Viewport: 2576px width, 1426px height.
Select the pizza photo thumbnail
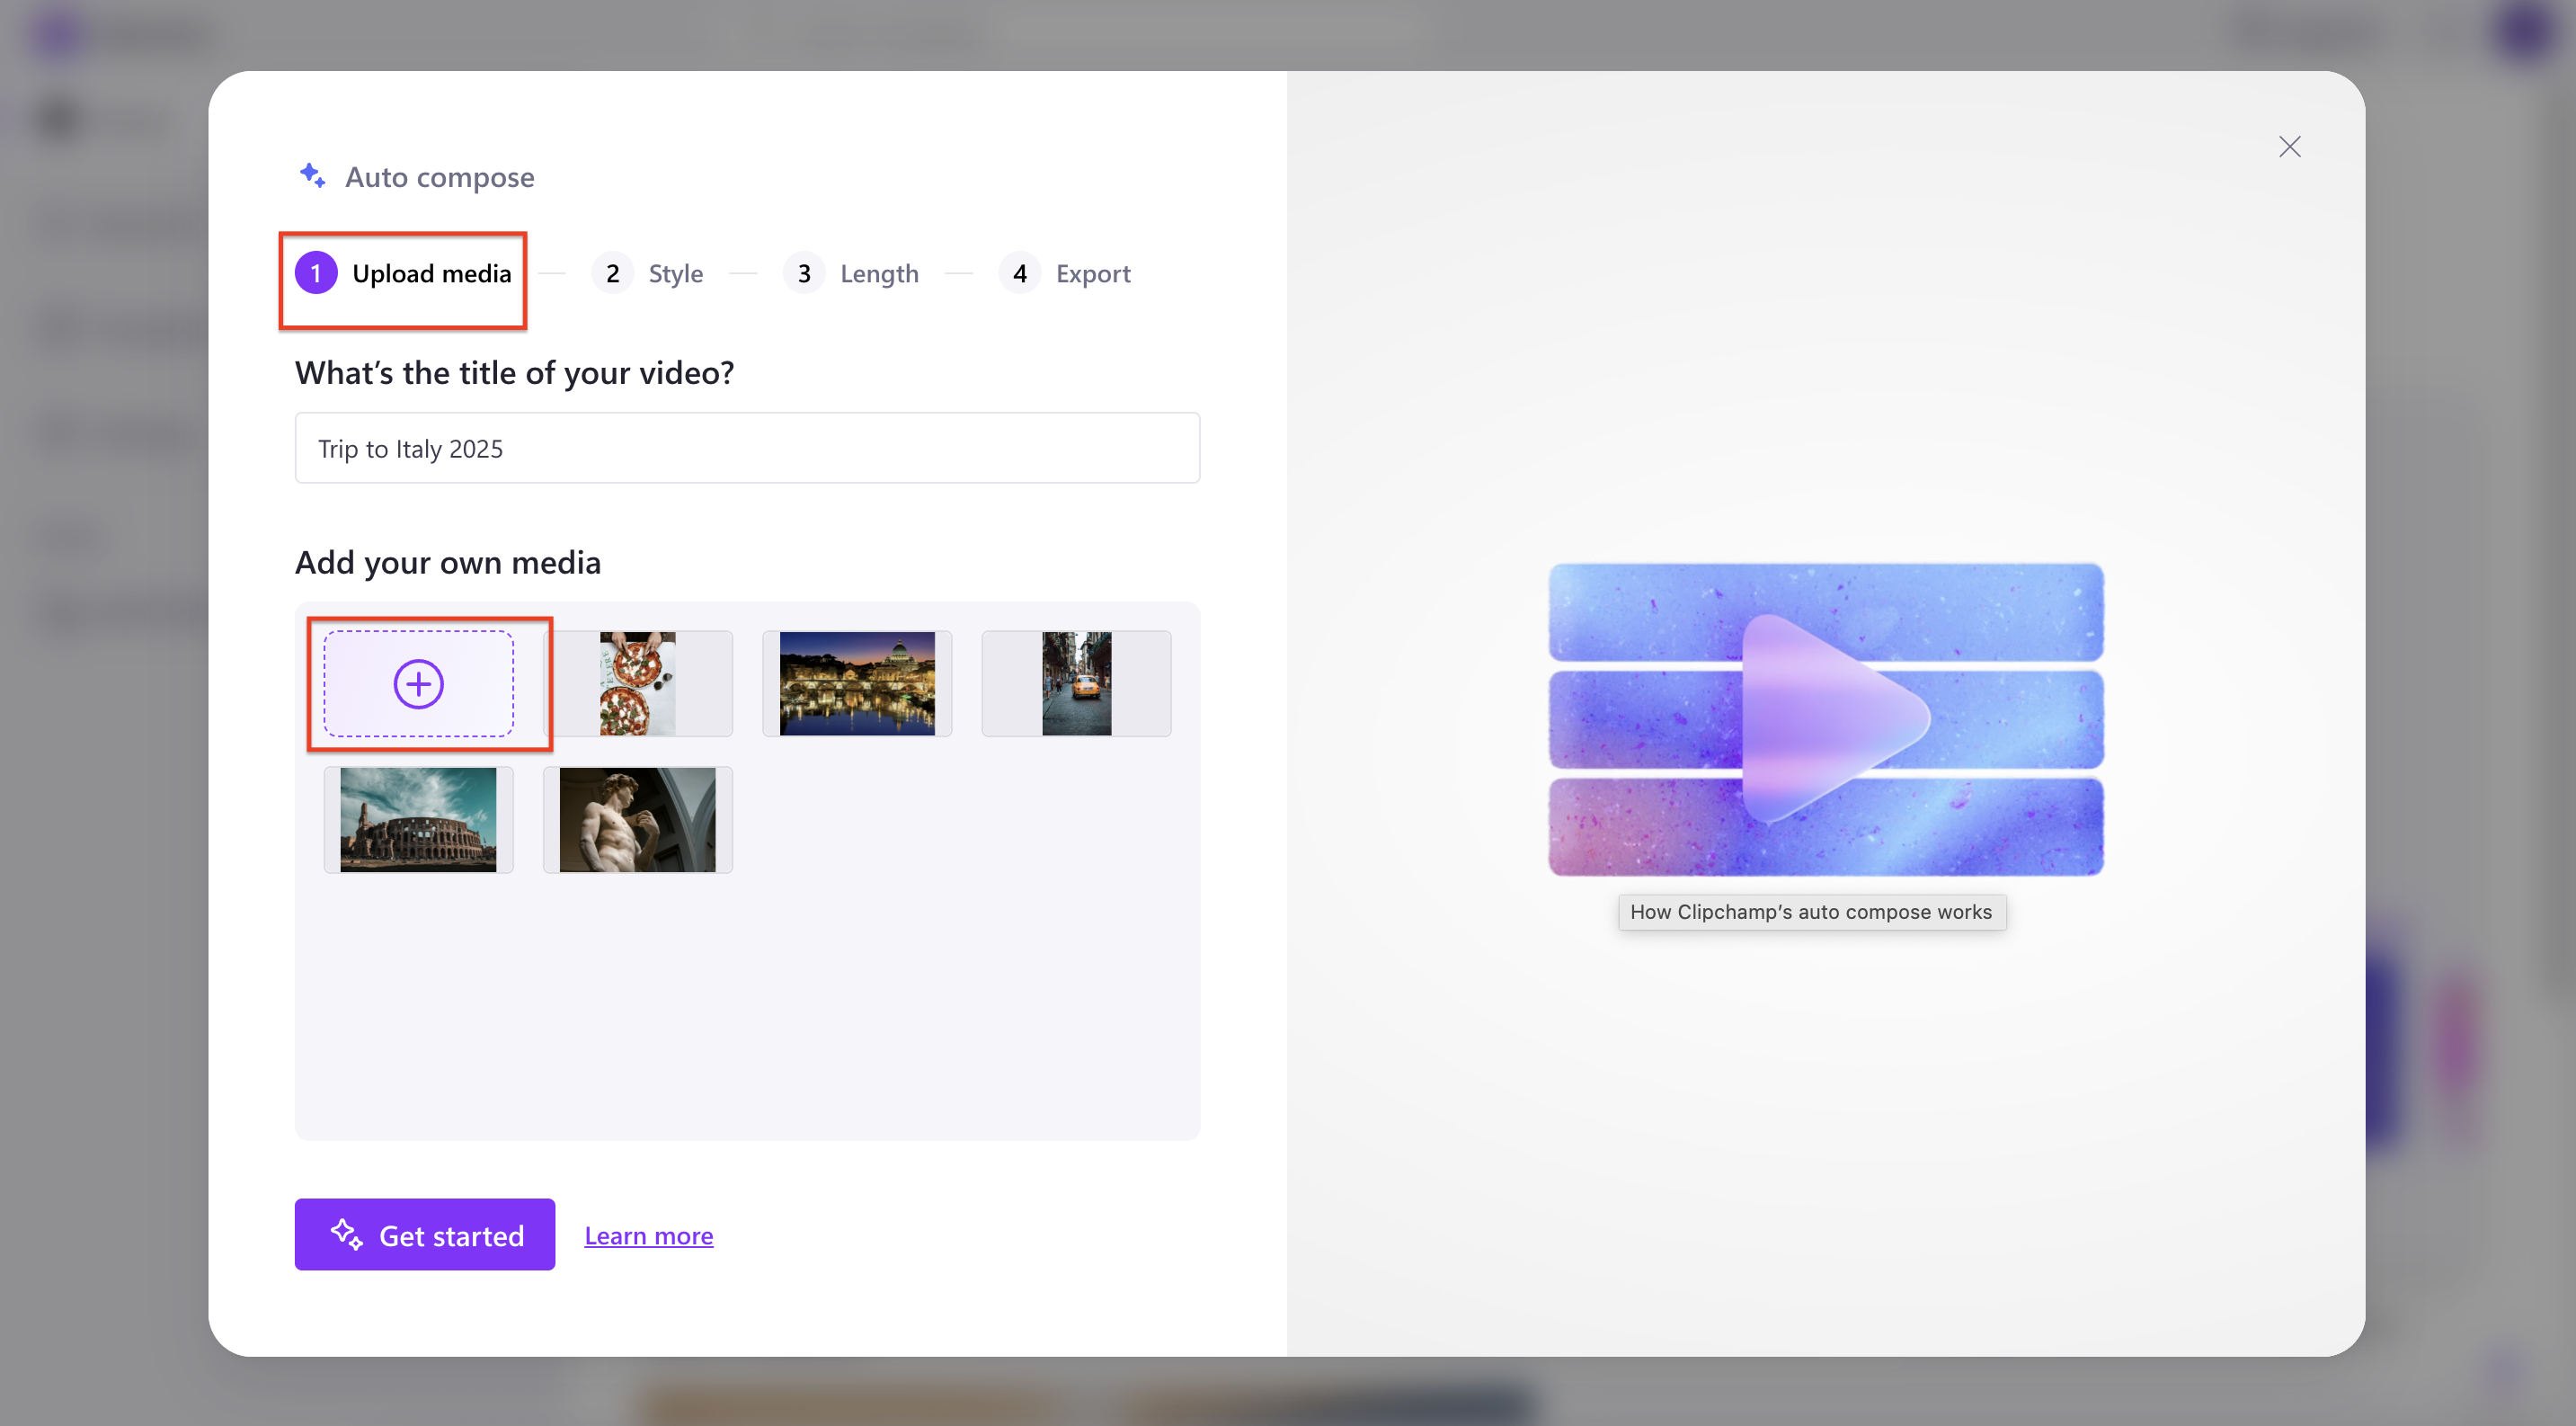tap(638, 684)
